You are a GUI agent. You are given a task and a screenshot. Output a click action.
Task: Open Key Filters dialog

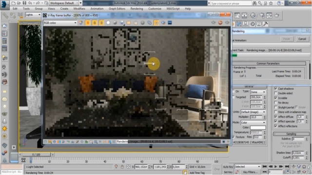click(x=250, y=172)
